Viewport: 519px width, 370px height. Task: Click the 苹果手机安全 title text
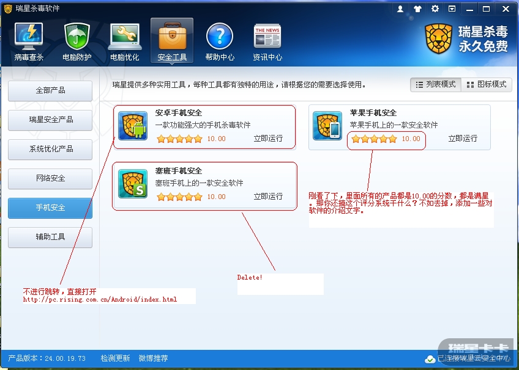pos(373,113)
